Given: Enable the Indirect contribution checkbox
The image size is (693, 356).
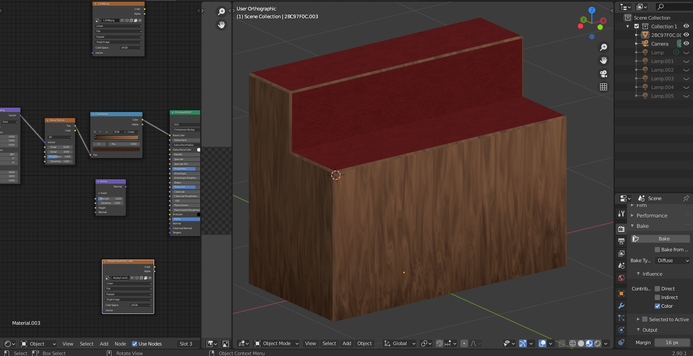Looking at the screenshot, I should (x=657, y=297).
